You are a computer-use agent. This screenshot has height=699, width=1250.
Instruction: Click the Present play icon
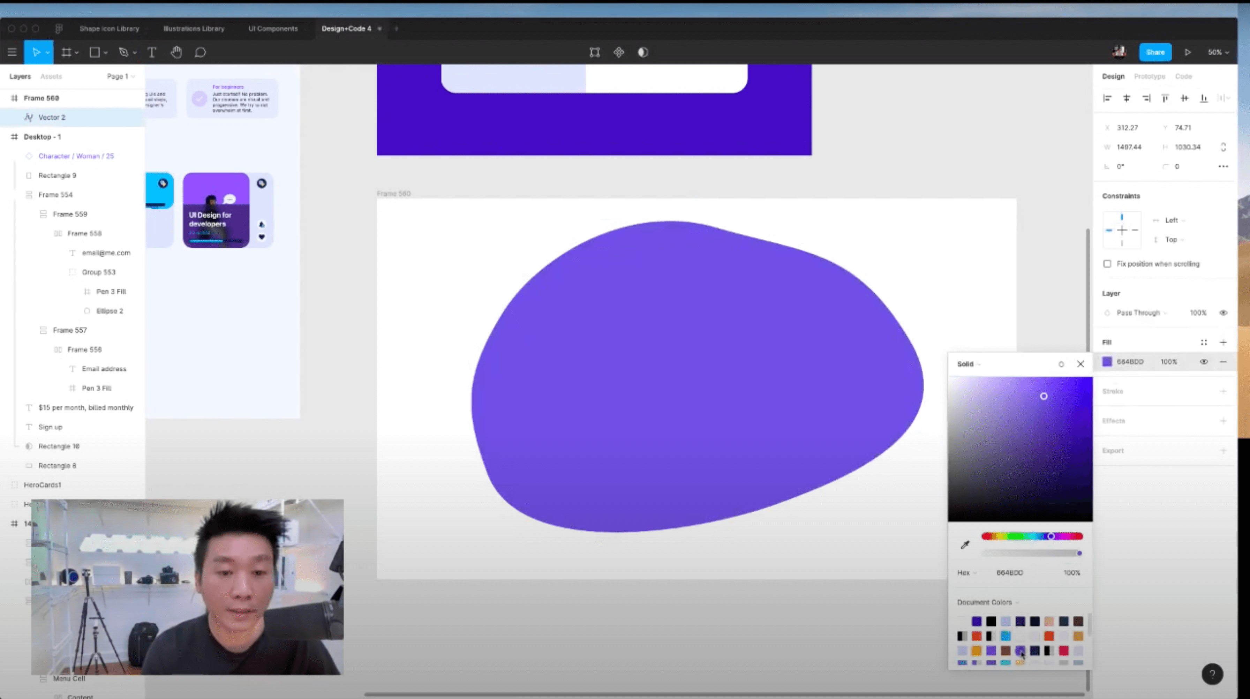coord(1188,52)
